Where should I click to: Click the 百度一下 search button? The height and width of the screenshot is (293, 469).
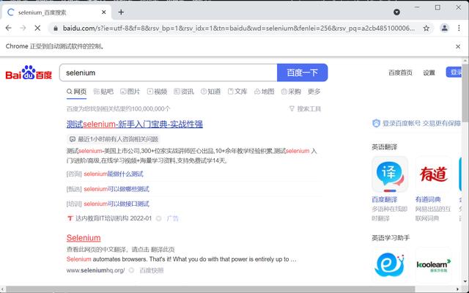[x=302, y=73]
